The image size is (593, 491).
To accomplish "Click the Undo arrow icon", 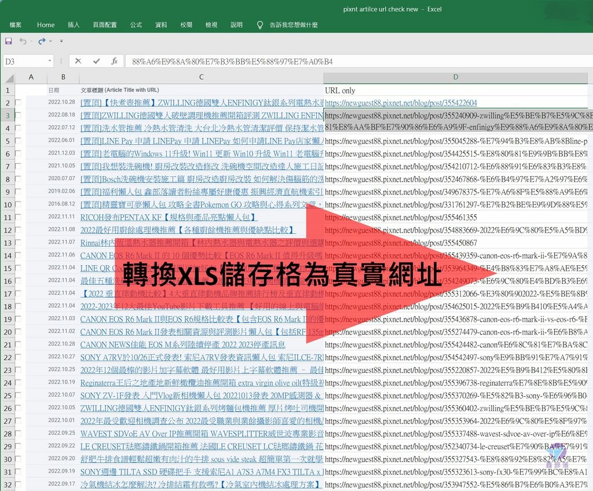I will 23,41.
